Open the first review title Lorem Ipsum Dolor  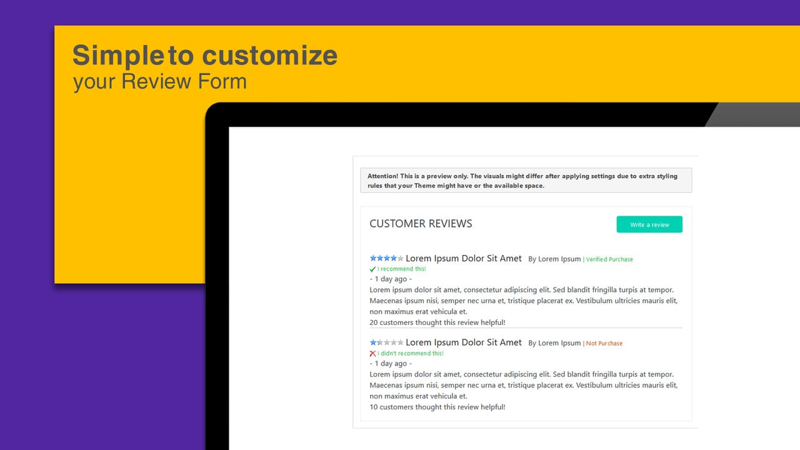[464, 258]
